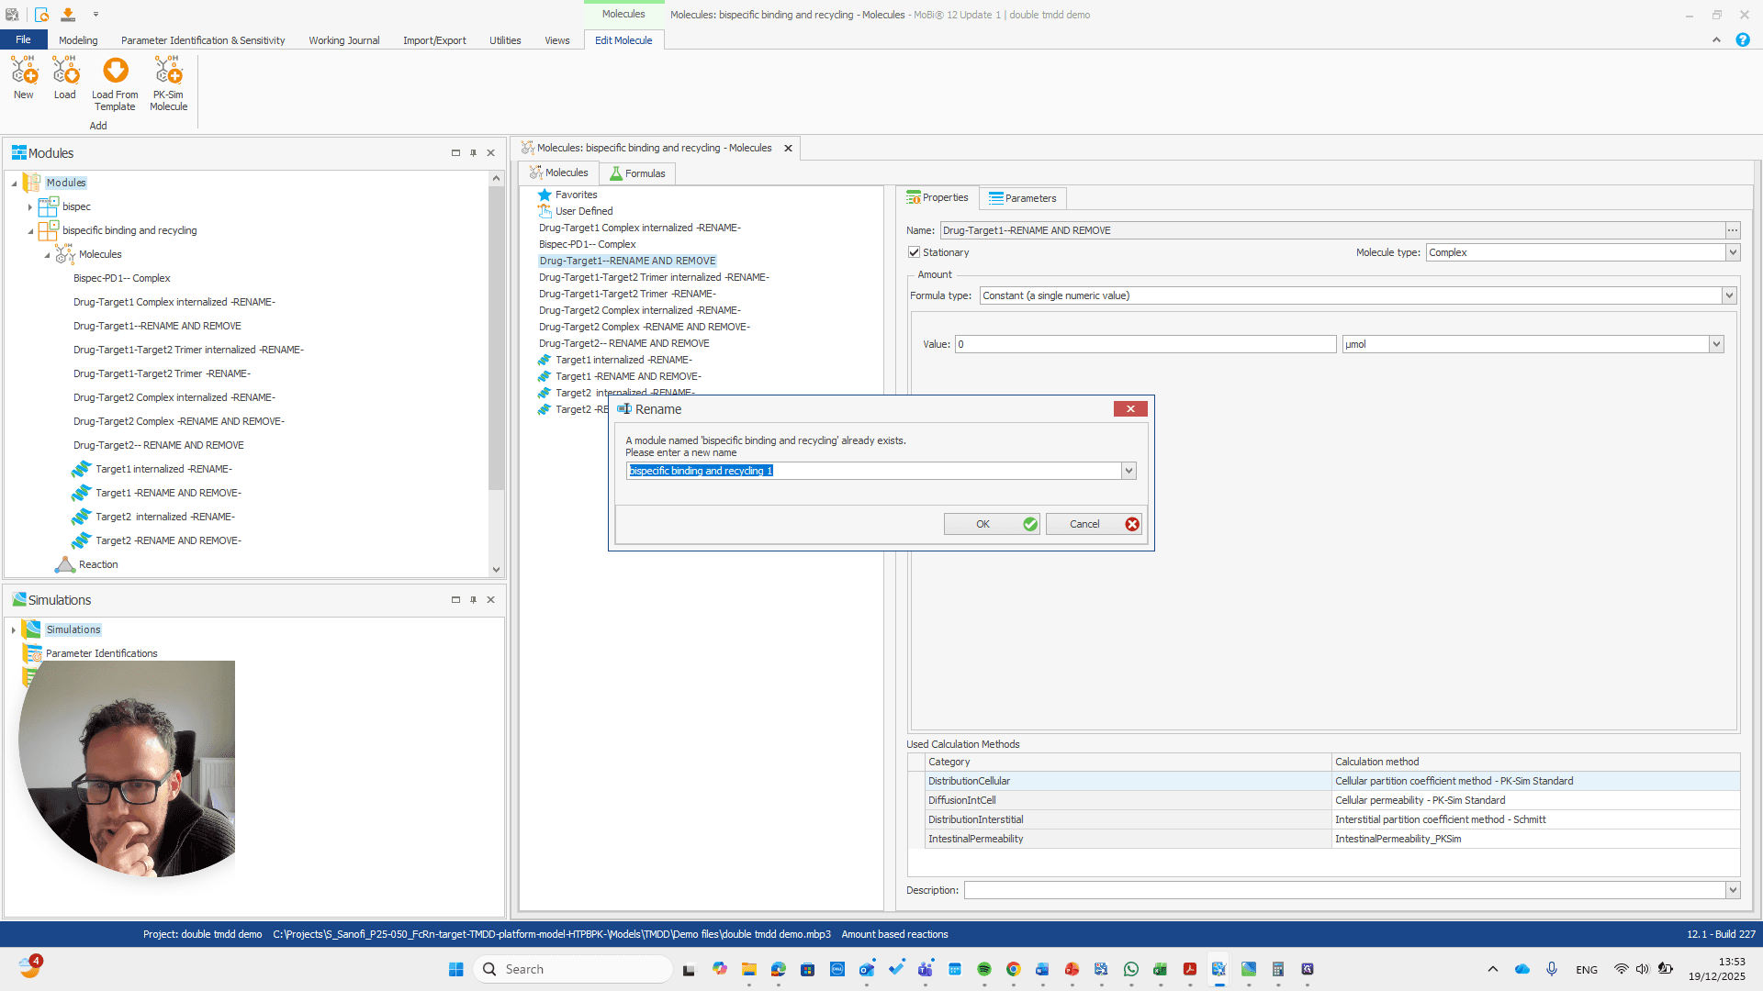Switch to the Parameters tab

coord(1022,198)
